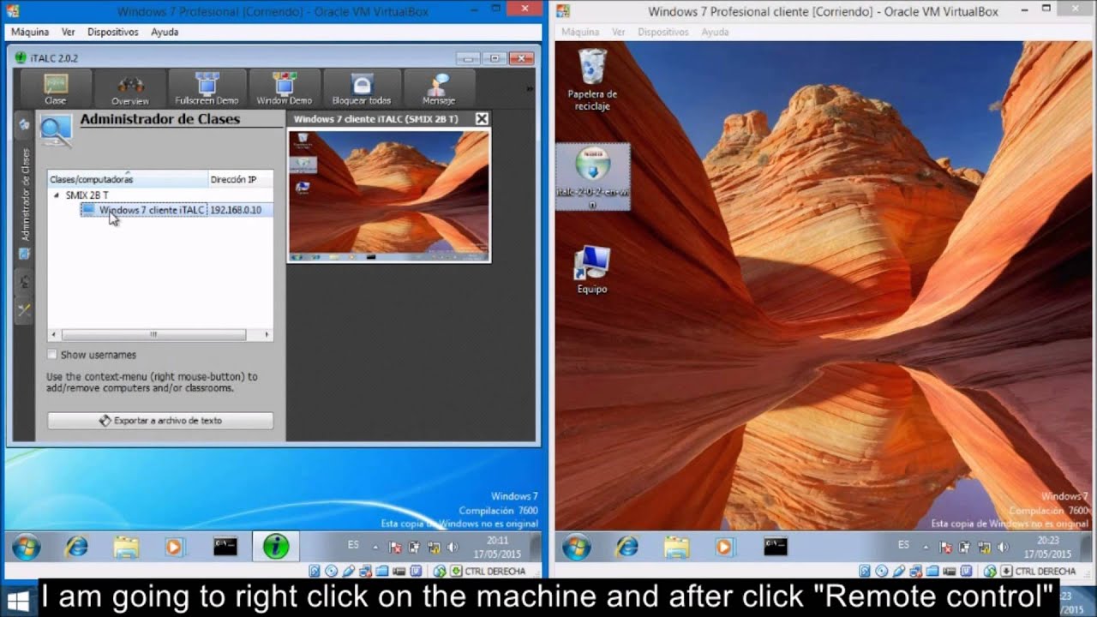Image resolution: width=1097 pixels, height=617 pixels.
Task: Open folder icon in client VM taskbar
Action: click(x=676, y=547)
